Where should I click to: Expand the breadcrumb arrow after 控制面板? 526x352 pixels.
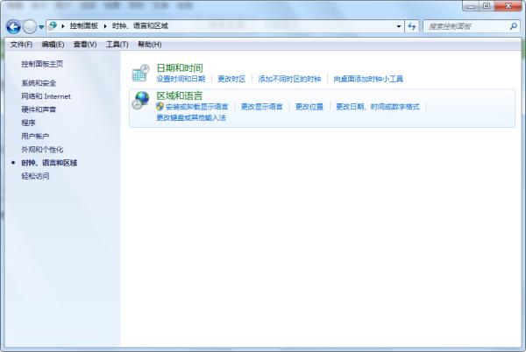coord(105,26)
